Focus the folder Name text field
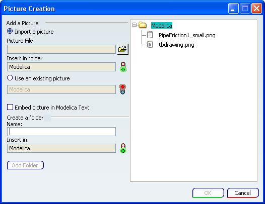265x204 pixels. [61, 132]
